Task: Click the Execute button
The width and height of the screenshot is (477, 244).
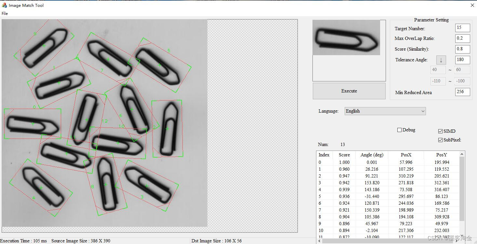Action: [349, 91]
